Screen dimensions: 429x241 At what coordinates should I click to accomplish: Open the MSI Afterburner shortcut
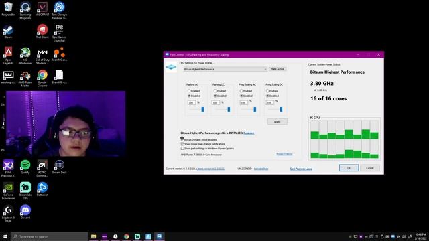pyautogui.click(x=25, y=56)
